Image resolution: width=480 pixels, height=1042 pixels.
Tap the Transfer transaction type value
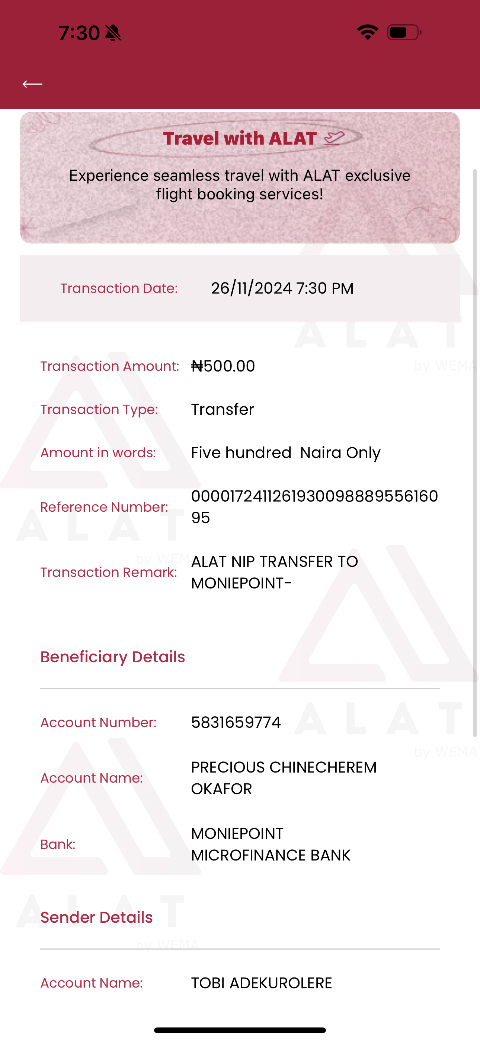[x=223, y=409]
